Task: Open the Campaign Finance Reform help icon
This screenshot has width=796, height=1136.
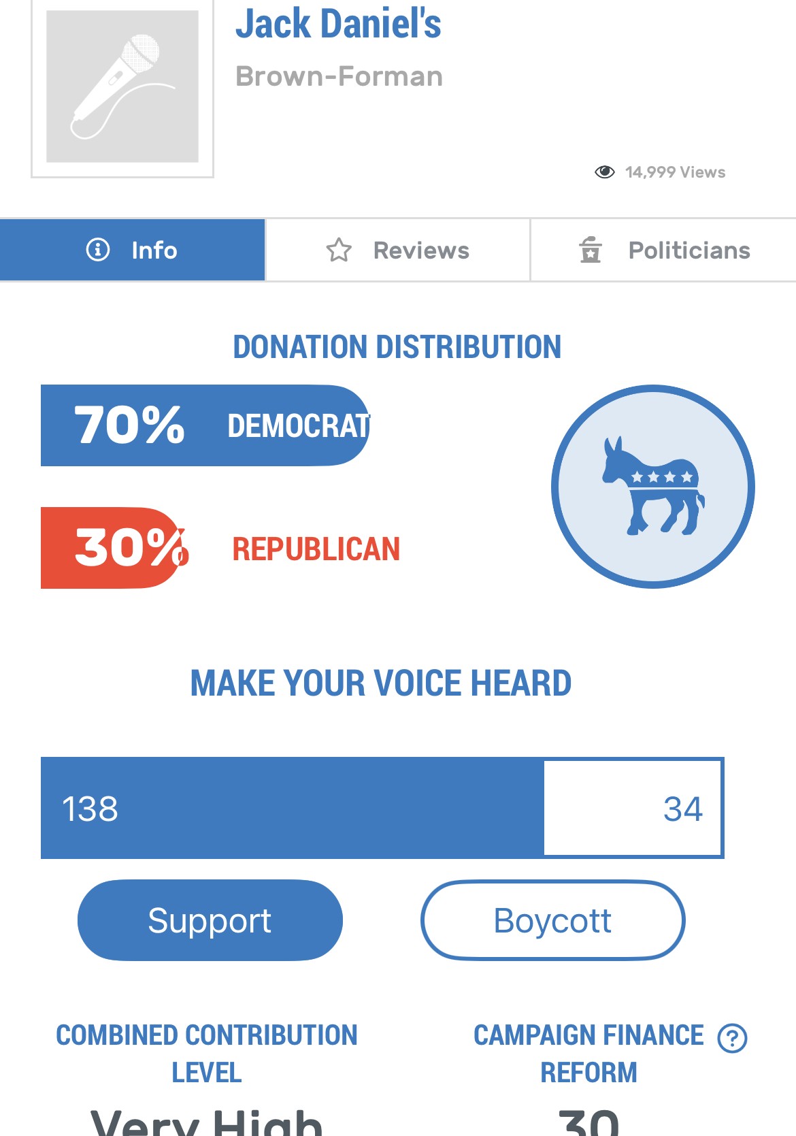Action: [733, 1038]
